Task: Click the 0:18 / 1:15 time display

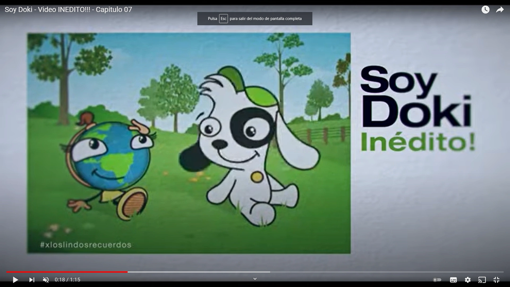Action: 67,280
